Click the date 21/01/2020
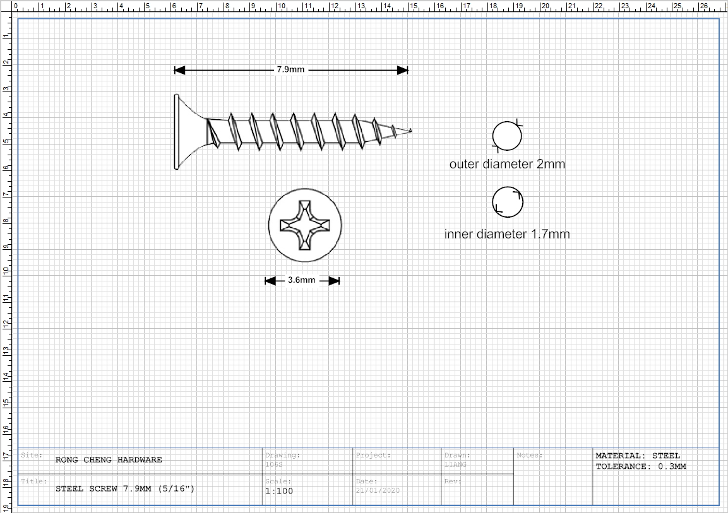Screen dimensions: 728x513 point(378,490)
